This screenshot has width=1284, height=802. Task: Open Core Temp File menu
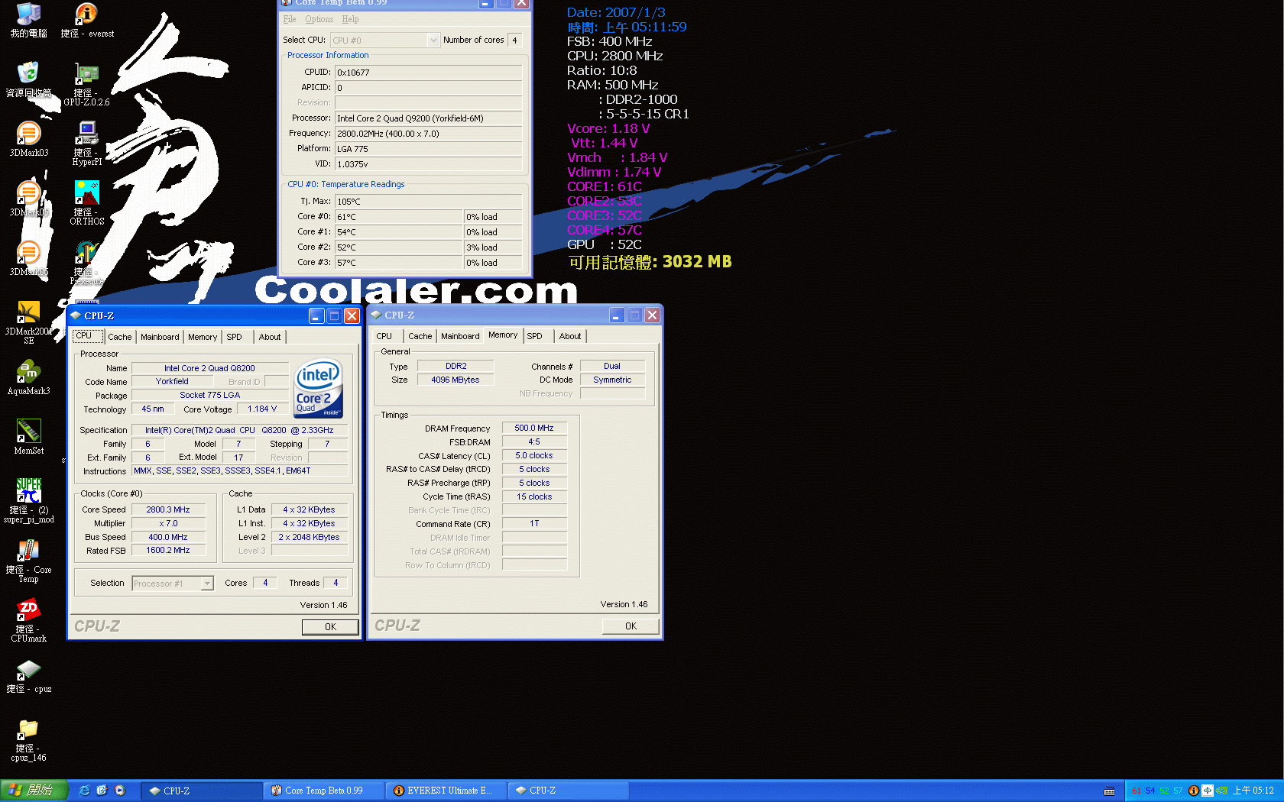(290, 19)
